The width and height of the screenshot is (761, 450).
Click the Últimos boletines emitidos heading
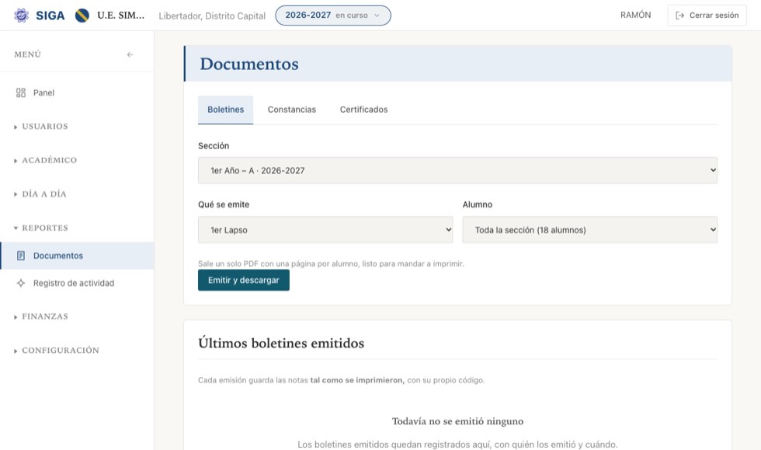tap(281, 343)
